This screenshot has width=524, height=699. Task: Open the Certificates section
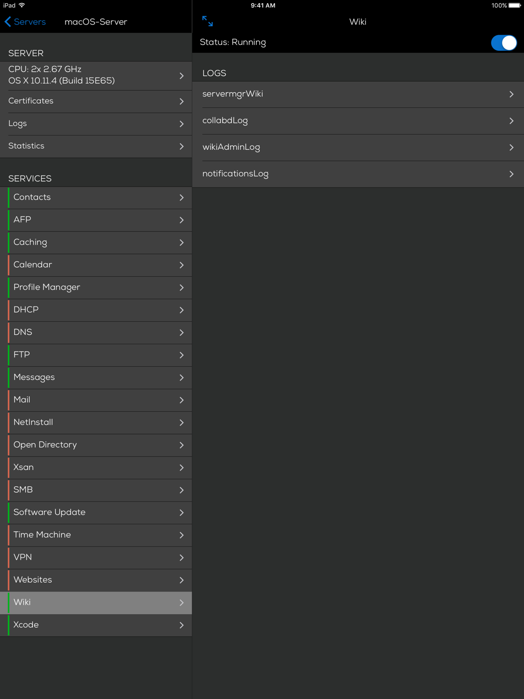pos(31,101)
